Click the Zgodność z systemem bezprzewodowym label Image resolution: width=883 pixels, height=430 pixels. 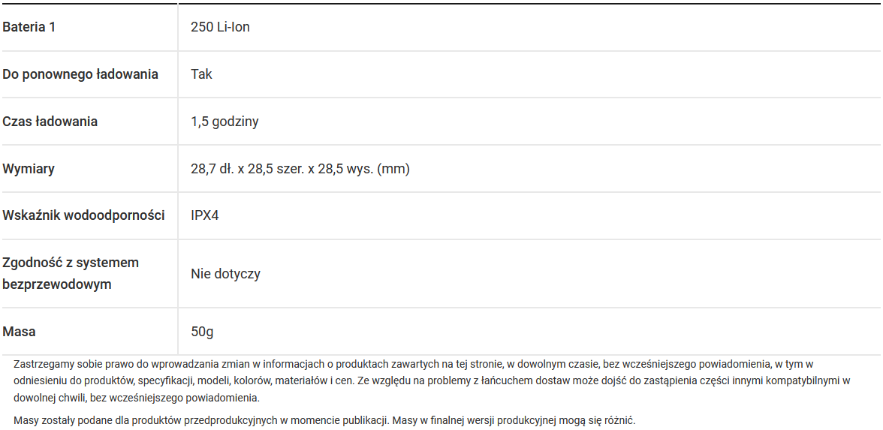[71, 273]
